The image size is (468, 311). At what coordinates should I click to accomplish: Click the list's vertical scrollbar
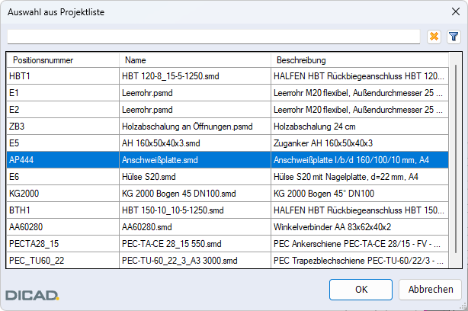click(x=456, y=159)
